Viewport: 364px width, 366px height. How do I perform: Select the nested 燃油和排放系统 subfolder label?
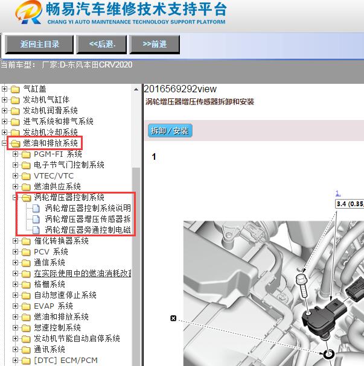[61, 317]
